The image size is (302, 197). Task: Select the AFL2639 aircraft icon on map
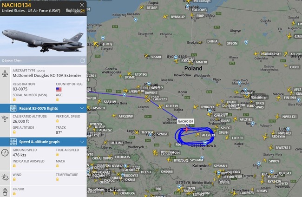[x=198, y=134]
